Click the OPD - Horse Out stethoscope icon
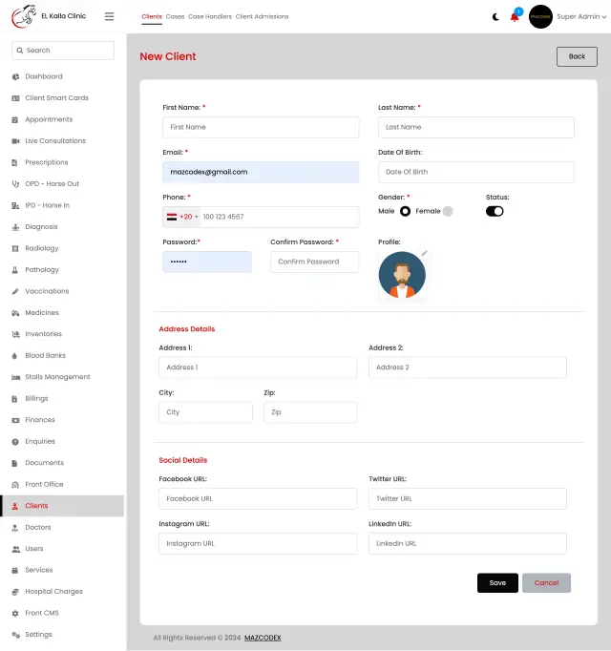Image resolution: width=611 pixels, height=651 pixels. coord(15,184)
